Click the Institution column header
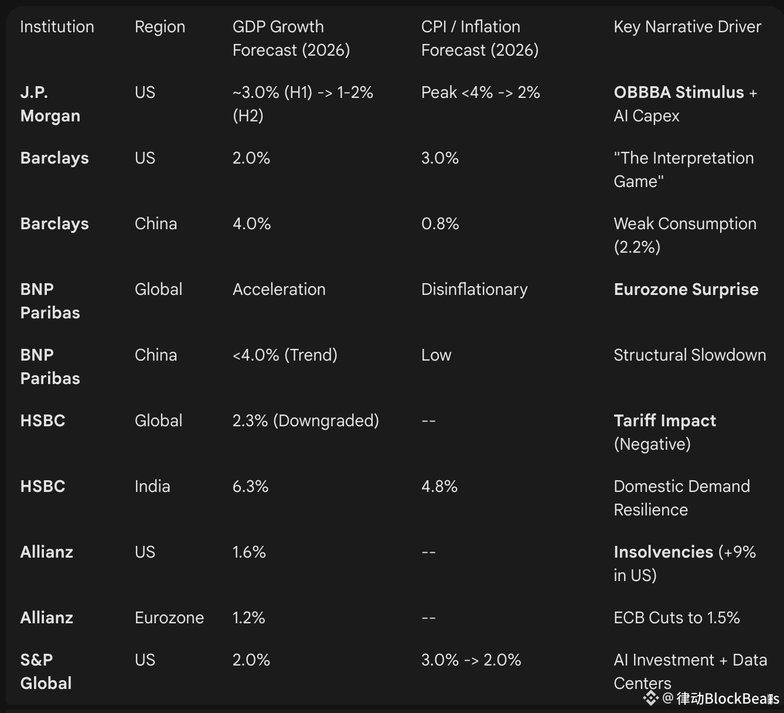 coord(57,27)
